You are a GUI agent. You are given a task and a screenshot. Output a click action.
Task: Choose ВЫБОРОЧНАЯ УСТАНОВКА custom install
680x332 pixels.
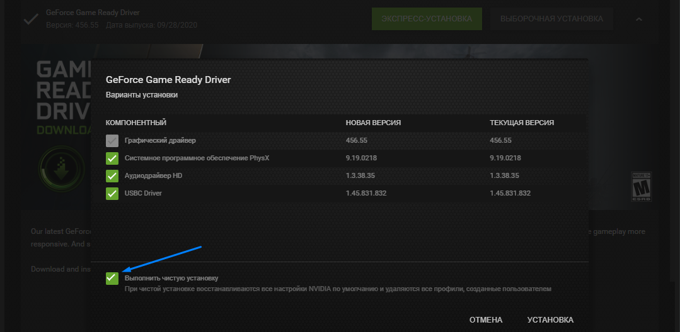(x=551, y=19)
